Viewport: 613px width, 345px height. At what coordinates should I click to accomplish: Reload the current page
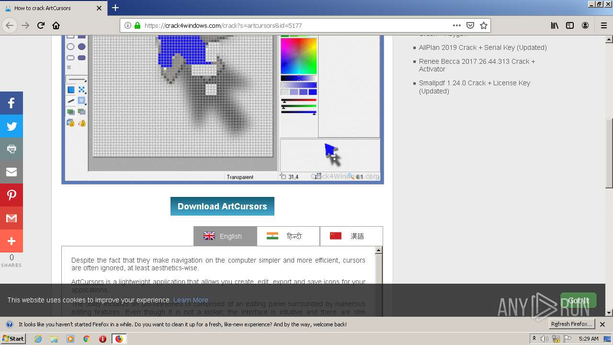[41, 25]
